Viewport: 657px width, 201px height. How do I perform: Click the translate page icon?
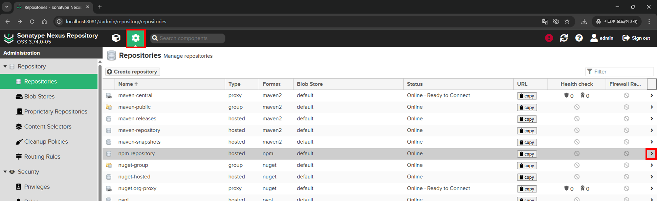pos(545,22)
